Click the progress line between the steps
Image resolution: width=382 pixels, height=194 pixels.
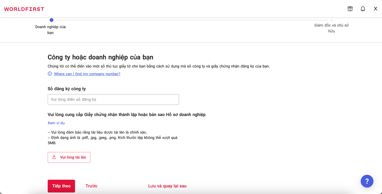(x=191, y=20)
